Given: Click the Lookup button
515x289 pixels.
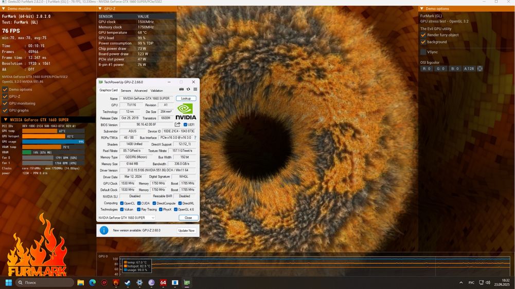Looking at the screenshot, I should (186, 98).
